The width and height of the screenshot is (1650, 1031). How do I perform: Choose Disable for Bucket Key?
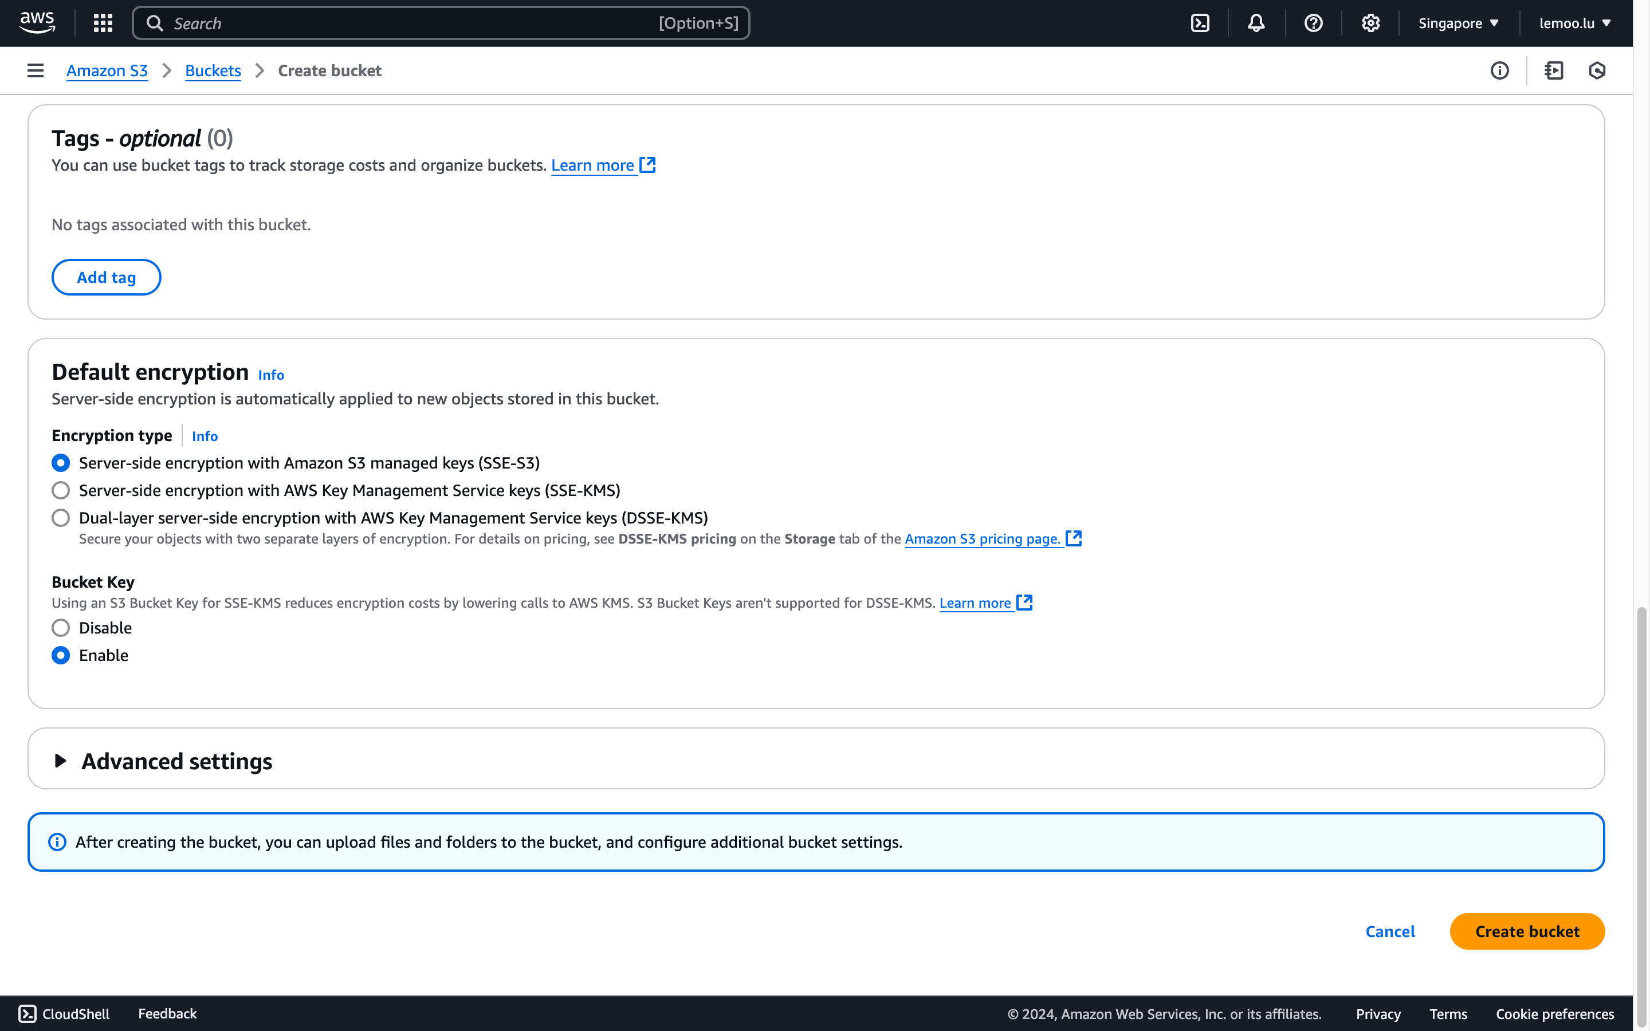(61, 627)
